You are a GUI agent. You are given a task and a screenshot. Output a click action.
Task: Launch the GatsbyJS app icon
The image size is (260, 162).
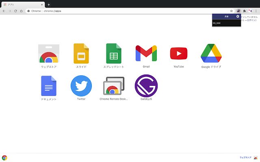tap(146, 86)
